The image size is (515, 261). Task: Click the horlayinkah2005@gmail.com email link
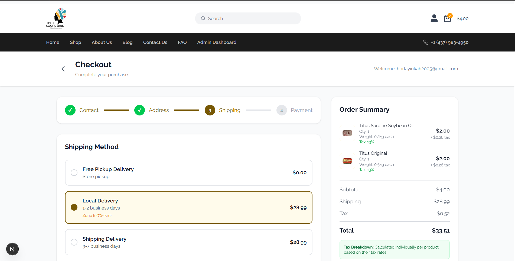tap(427, 69)
